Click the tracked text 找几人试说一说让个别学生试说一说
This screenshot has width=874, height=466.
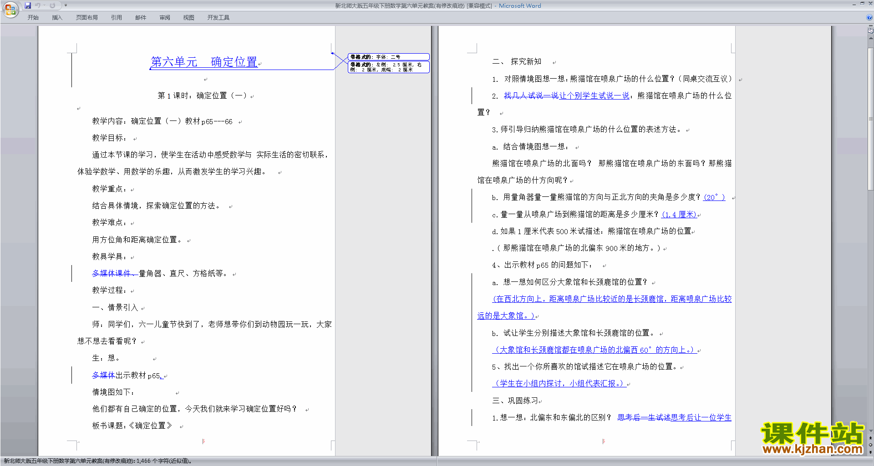tap(567, 96)
